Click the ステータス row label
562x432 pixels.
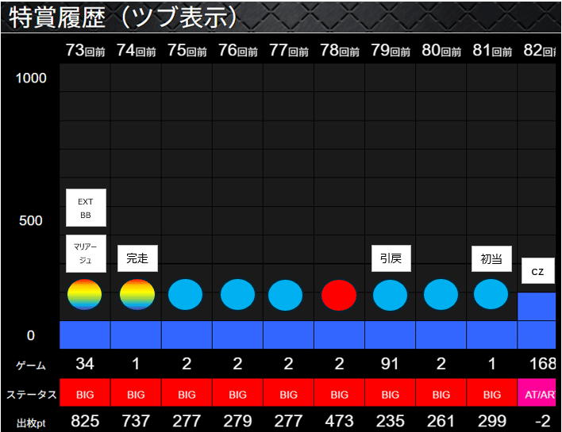tap(32, 395)
